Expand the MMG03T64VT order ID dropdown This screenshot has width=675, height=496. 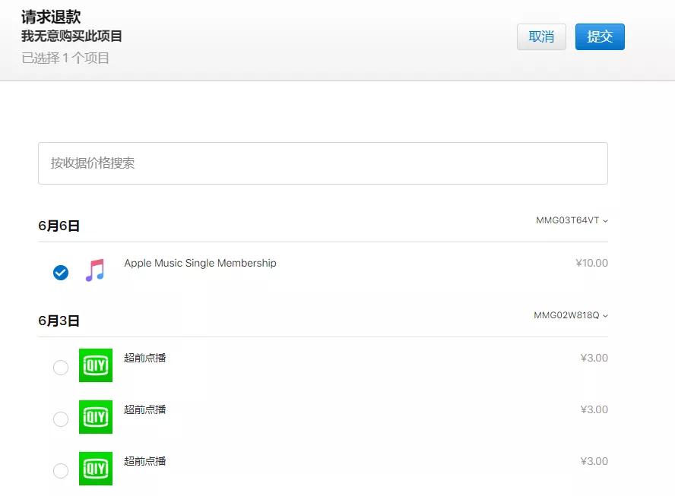(572, 220)
